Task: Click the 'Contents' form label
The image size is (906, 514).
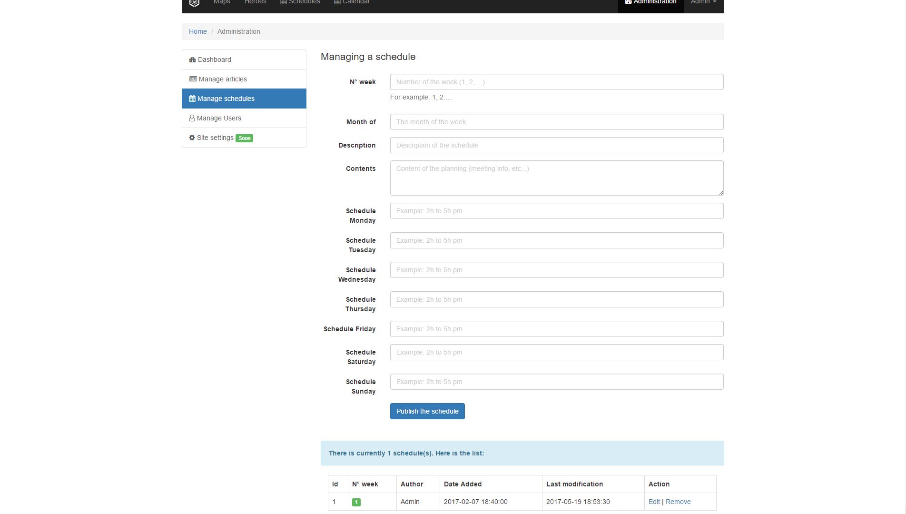Action: (361, 168)
